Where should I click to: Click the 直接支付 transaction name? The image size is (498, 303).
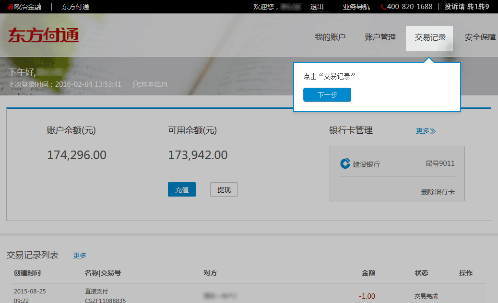click(96, 291)
